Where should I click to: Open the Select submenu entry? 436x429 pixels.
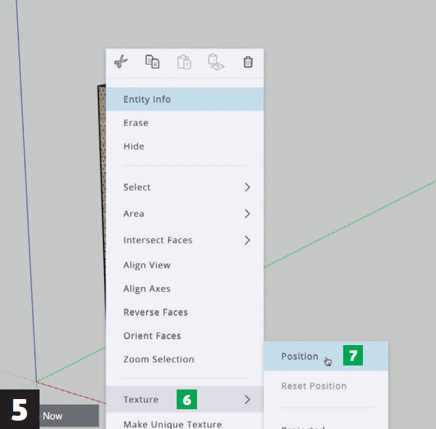pyautogui.click(x=184, y=187)
